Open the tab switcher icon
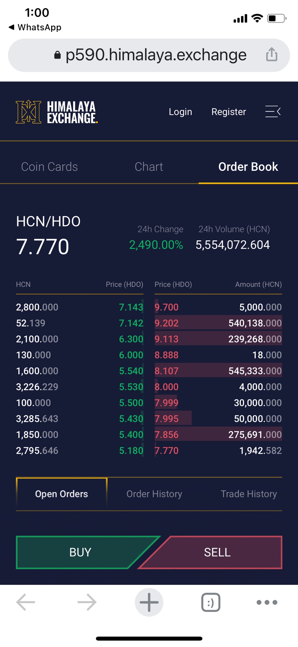 coord(211,602)
